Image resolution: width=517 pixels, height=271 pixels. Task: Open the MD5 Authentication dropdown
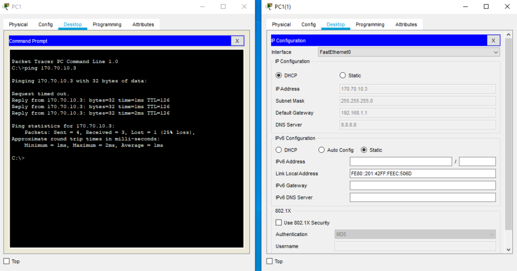point(415,234)
